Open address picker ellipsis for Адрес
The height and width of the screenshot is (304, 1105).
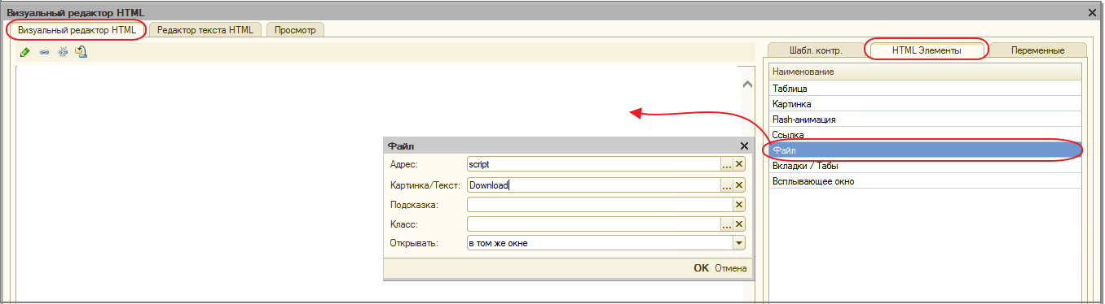pos(727,164)
